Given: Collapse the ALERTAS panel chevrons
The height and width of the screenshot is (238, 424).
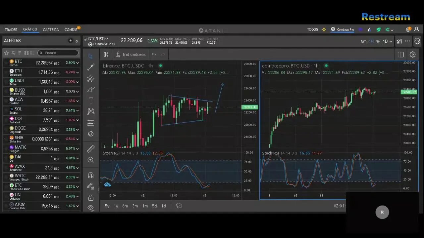Looking at the screenshot, I should click(x=77, y=41).
